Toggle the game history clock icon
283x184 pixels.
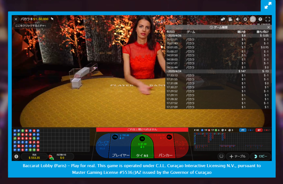click(x=253, y=19)
